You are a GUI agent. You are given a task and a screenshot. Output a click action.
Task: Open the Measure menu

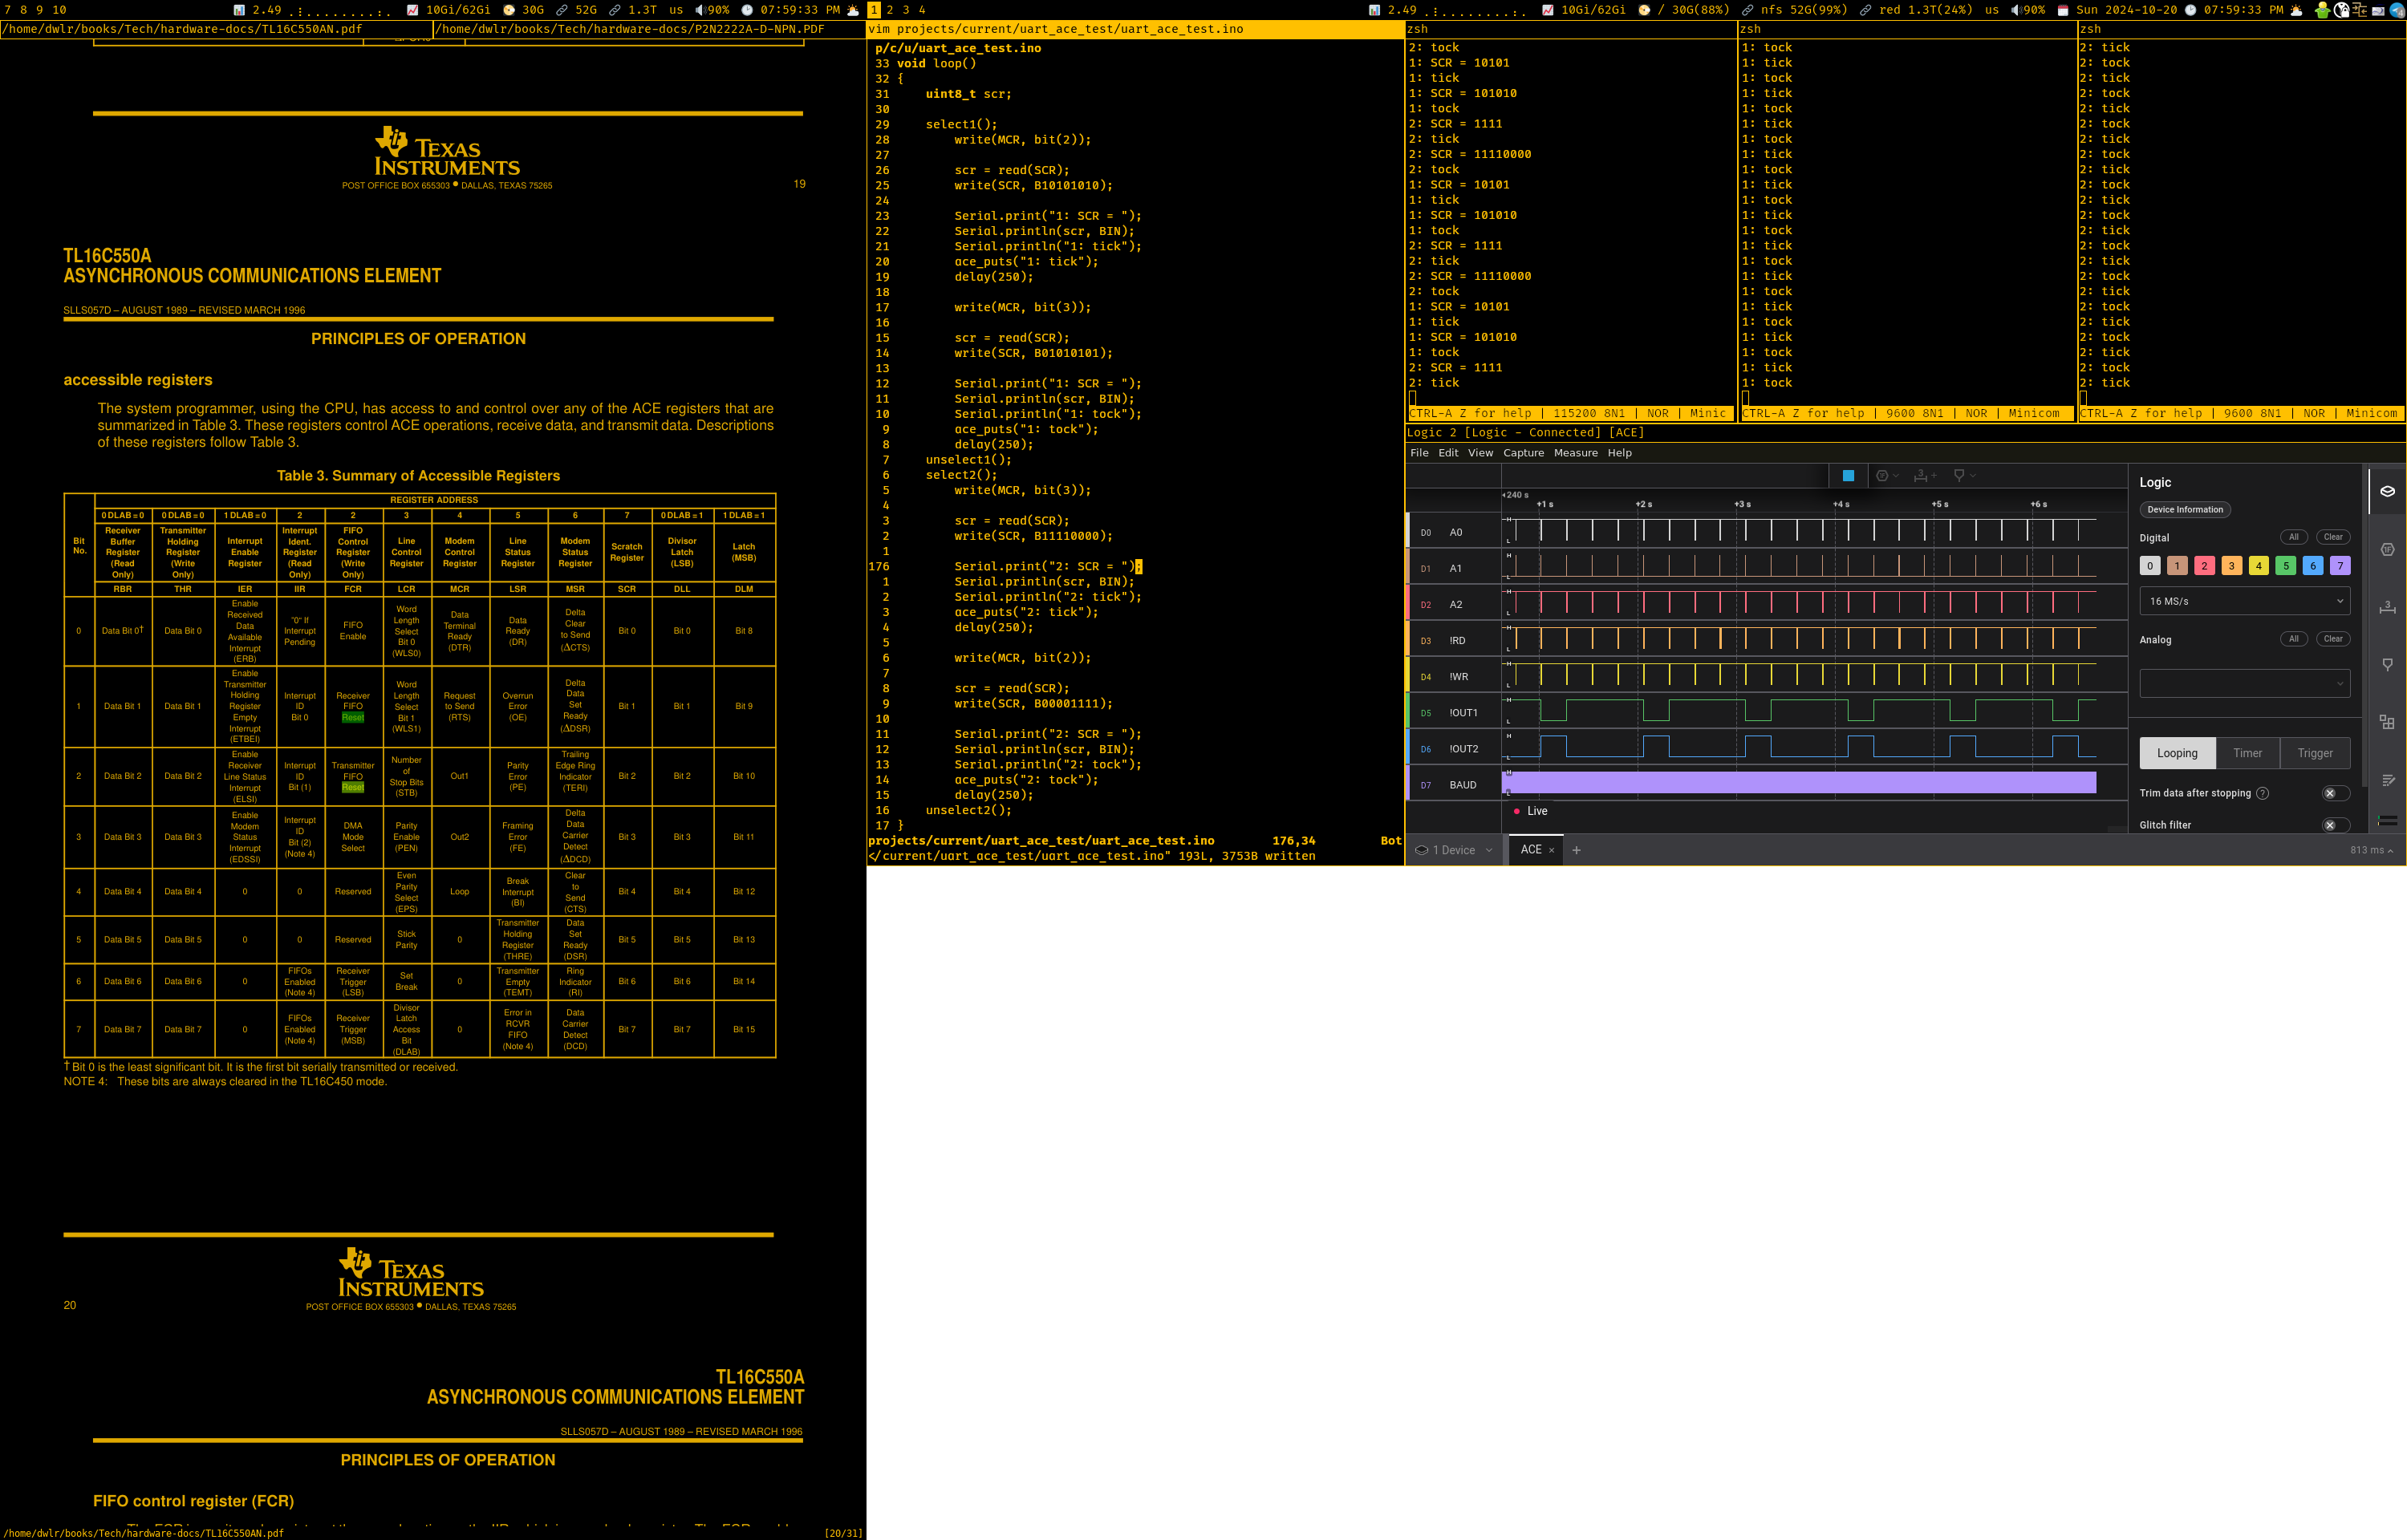(1575, 453)
